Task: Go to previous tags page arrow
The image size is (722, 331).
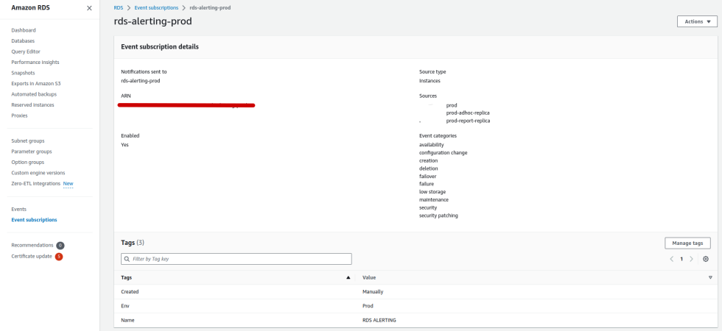Action: click(x=672, y=259)
